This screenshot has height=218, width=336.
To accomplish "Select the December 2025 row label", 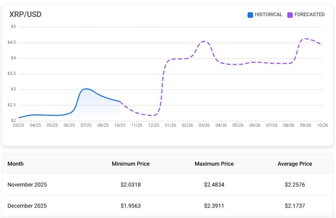I will click(27, 206).
